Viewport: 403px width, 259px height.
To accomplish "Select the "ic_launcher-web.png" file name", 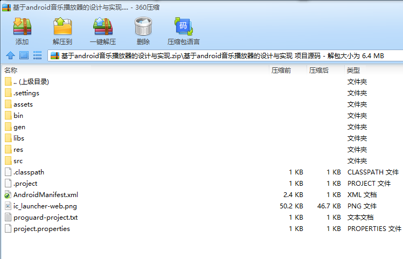I will [45, 206].
